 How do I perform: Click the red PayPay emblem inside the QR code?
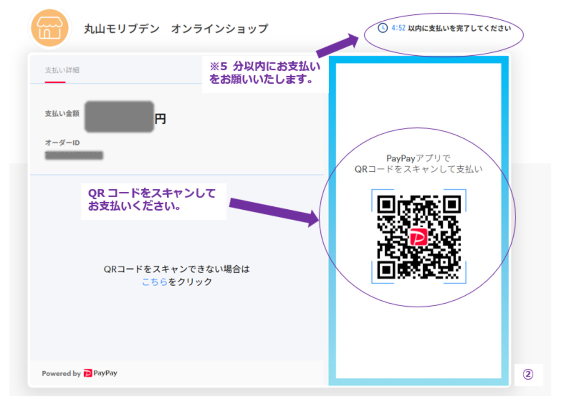pyautogui.click(x=418, y=237)
